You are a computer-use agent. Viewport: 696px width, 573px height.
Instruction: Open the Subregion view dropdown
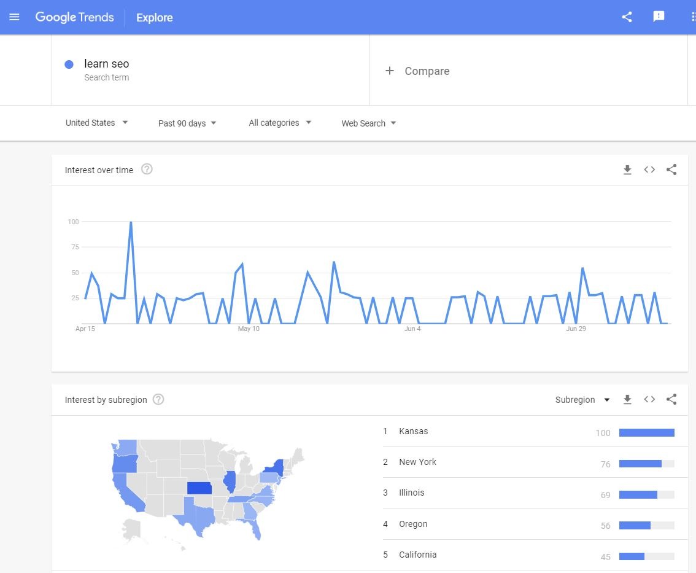[x=582, y=400]
